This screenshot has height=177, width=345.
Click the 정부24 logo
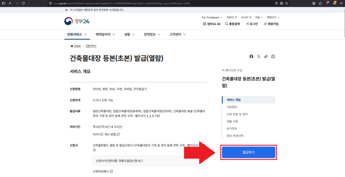tap(77, 21)
